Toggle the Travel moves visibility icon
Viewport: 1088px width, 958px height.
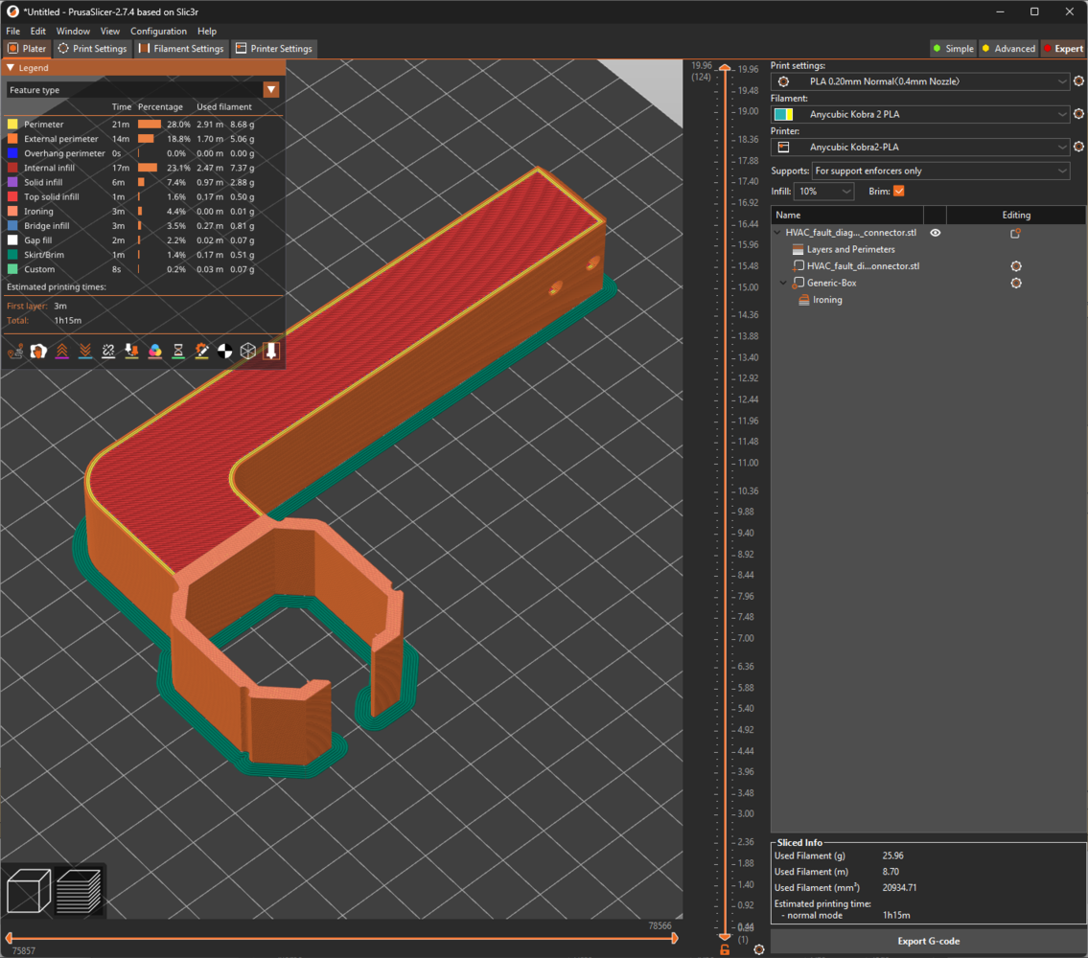(x=15, y=352)
